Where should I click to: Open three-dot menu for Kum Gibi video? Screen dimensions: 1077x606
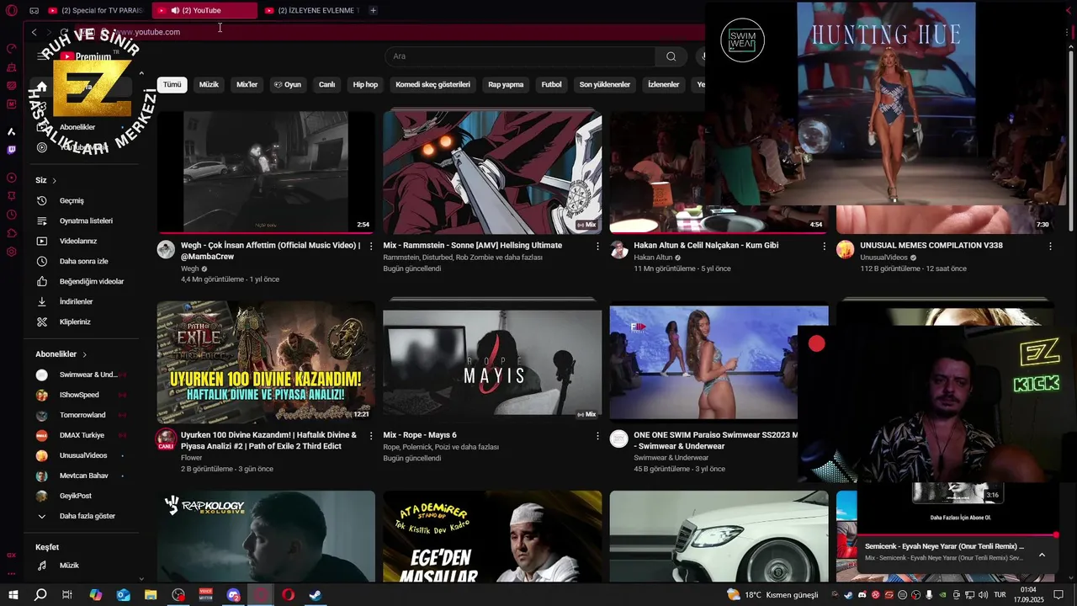[824, 246]
